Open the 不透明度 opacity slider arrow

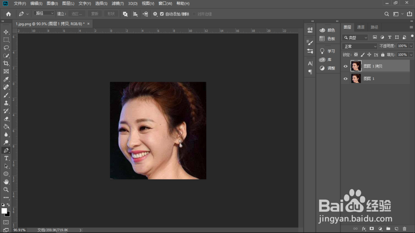click(x=411, y=46)
